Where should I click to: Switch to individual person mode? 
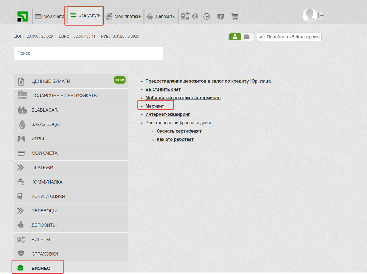tap(235, 37)
